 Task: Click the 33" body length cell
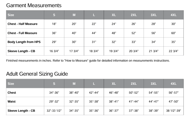click(134, 42)
